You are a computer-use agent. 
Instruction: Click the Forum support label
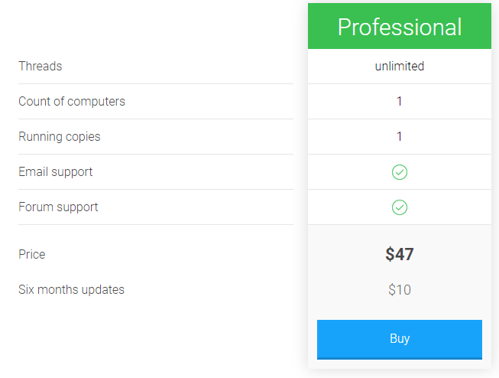coord(58,207)
